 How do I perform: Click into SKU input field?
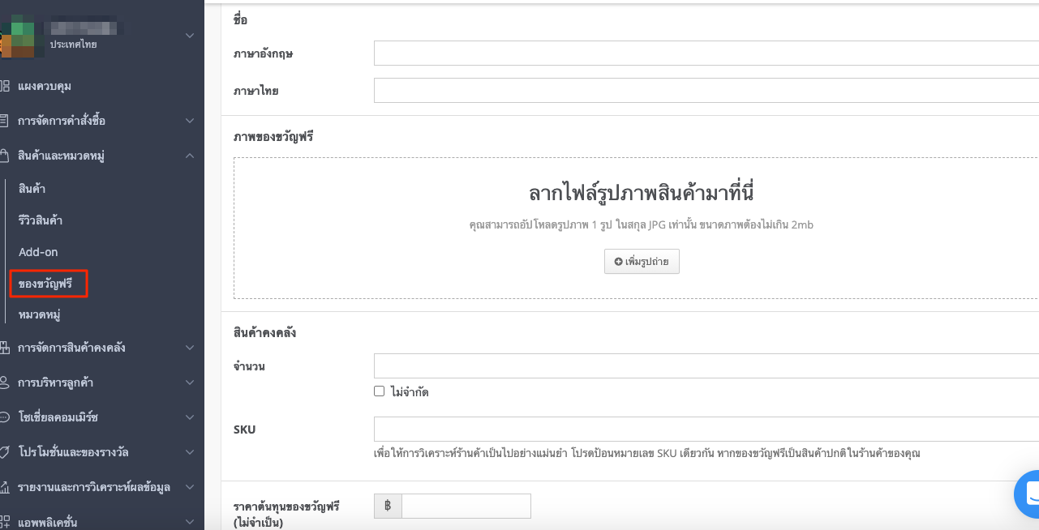tap(706, 429)
